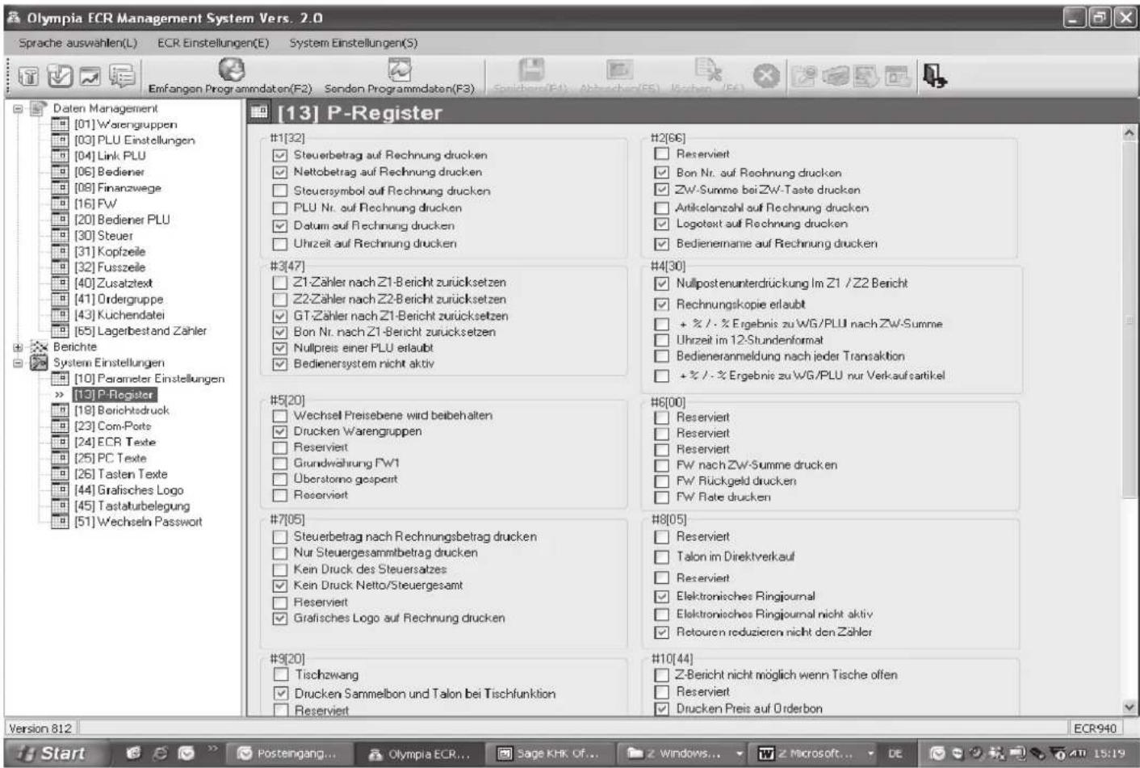The image size is (1140, 768).
Task: Uncheck Rechnungskopie erlaubt checkbox
Action: 662,304
